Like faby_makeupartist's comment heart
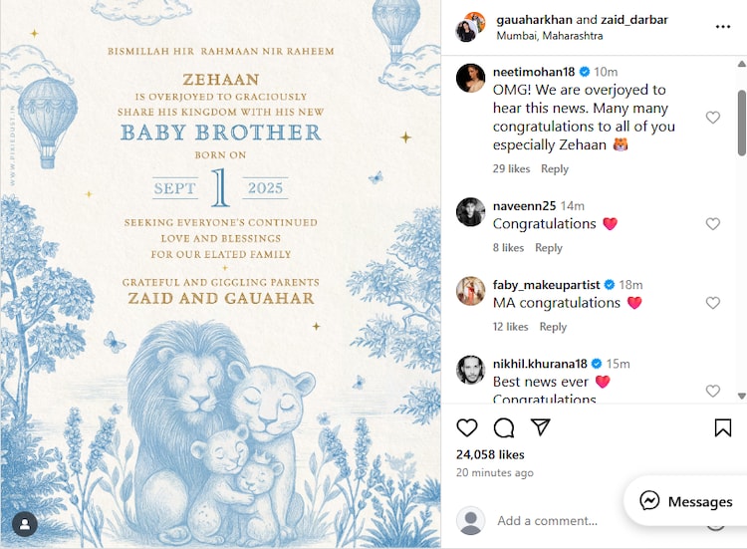 (713, 303)
